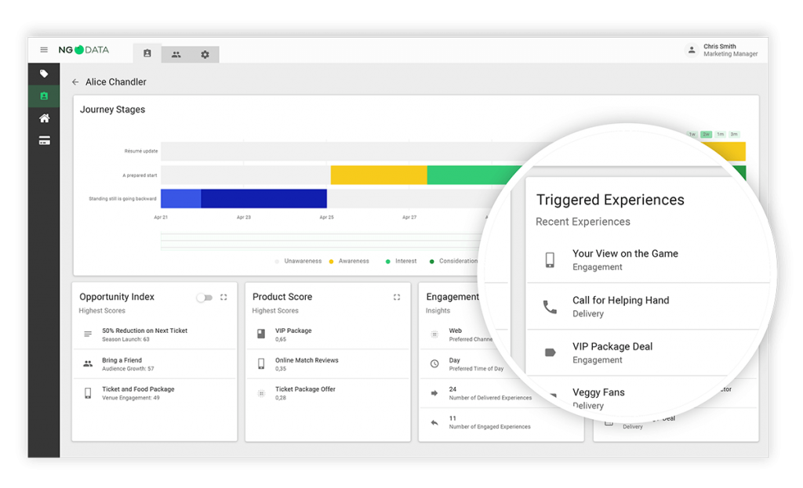Toggle the Opportunity Index switch

(205, 297)
